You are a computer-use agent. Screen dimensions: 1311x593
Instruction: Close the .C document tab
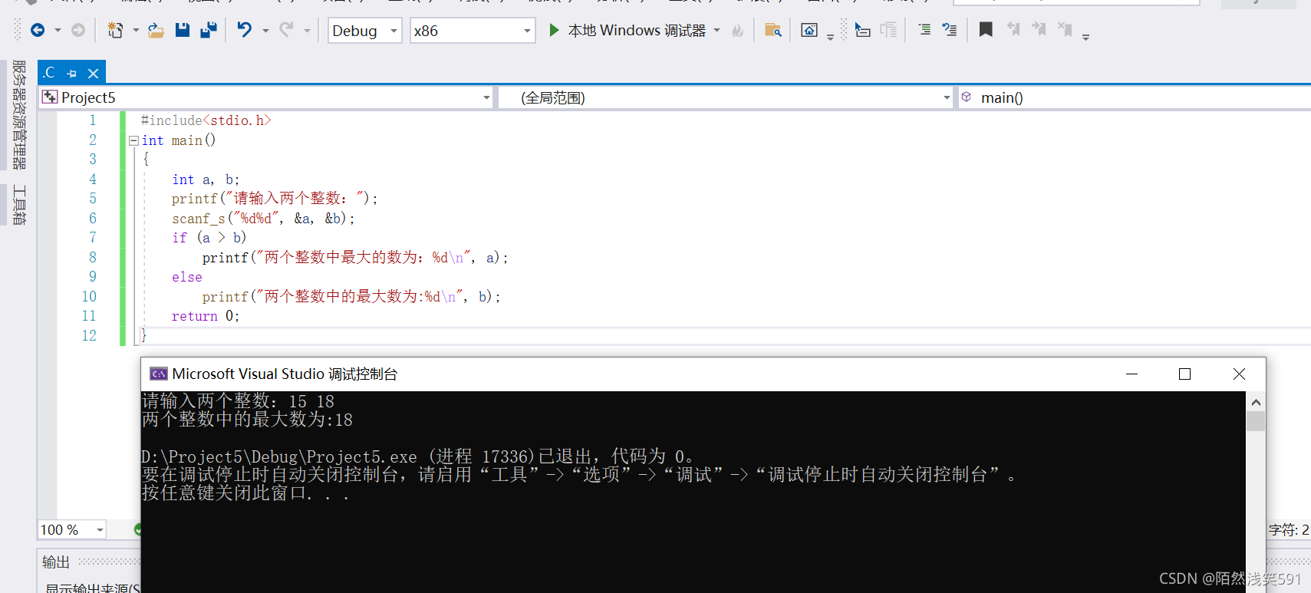click(93, 74)
